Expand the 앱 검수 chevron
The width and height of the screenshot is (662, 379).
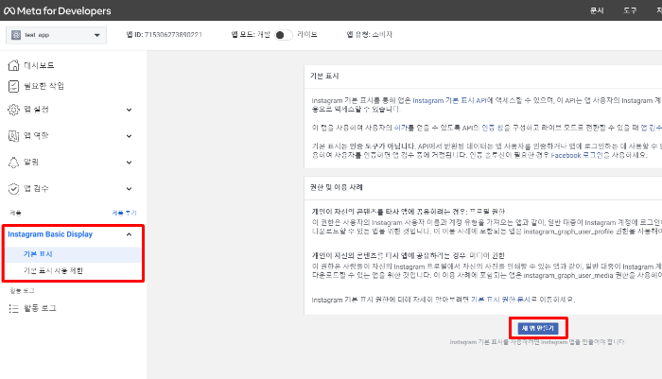[130, 189]
